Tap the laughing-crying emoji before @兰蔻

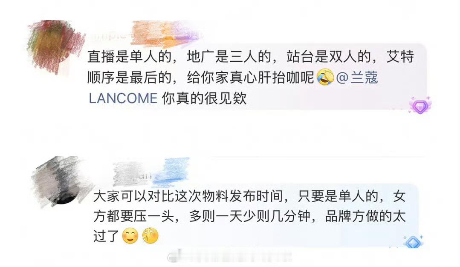point(325,78)
